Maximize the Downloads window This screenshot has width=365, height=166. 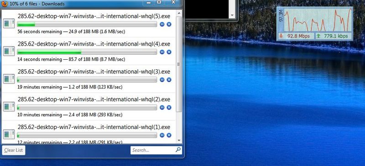[x=159, y=2]
